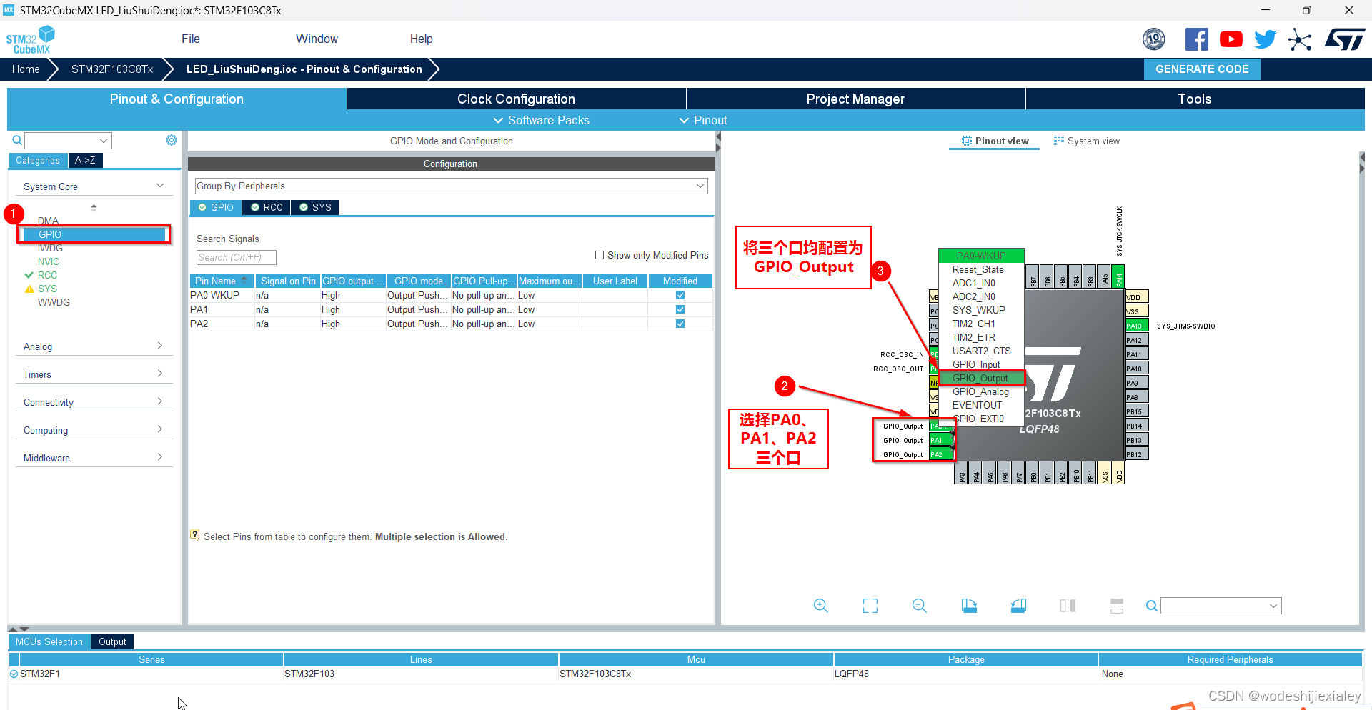Open the File menu

[191, 39]
